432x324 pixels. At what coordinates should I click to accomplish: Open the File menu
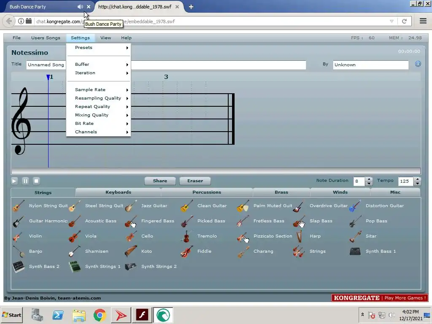(16, 38)
